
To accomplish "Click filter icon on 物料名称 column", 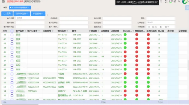I will pos(68,31).
